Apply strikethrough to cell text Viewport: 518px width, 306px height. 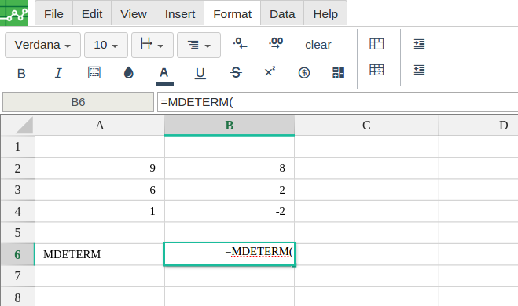236,72
